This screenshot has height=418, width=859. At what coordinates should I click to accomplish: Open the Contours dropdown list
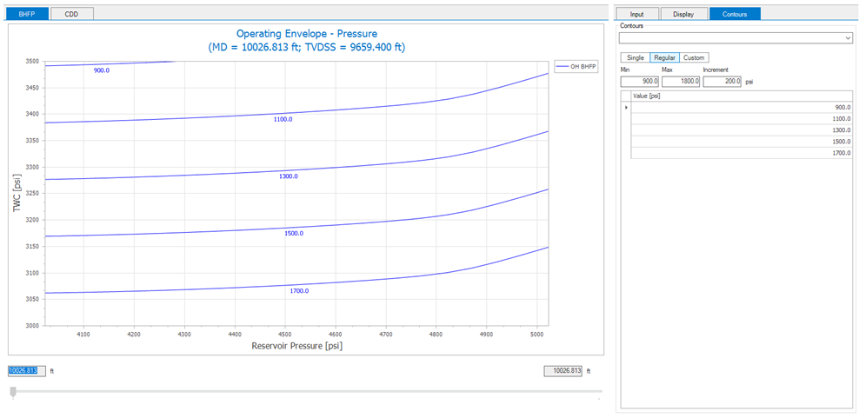pyautogui.click(x=848, y=38)
